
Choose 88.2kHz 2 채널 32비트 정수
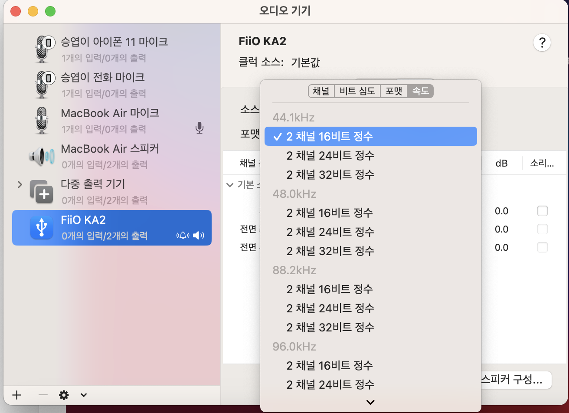click(371, 327)
